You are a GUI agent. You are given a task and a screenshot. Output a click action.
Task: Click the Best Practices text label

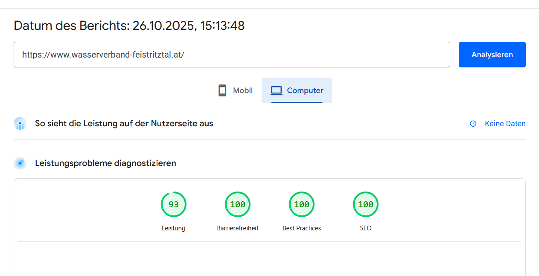(301, 228)
